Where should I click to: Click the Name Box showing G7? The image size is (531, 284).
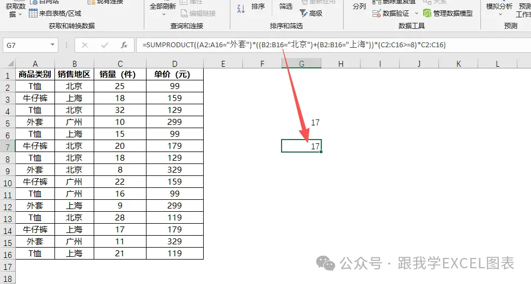pyautogui.click(x=27, y=45)
